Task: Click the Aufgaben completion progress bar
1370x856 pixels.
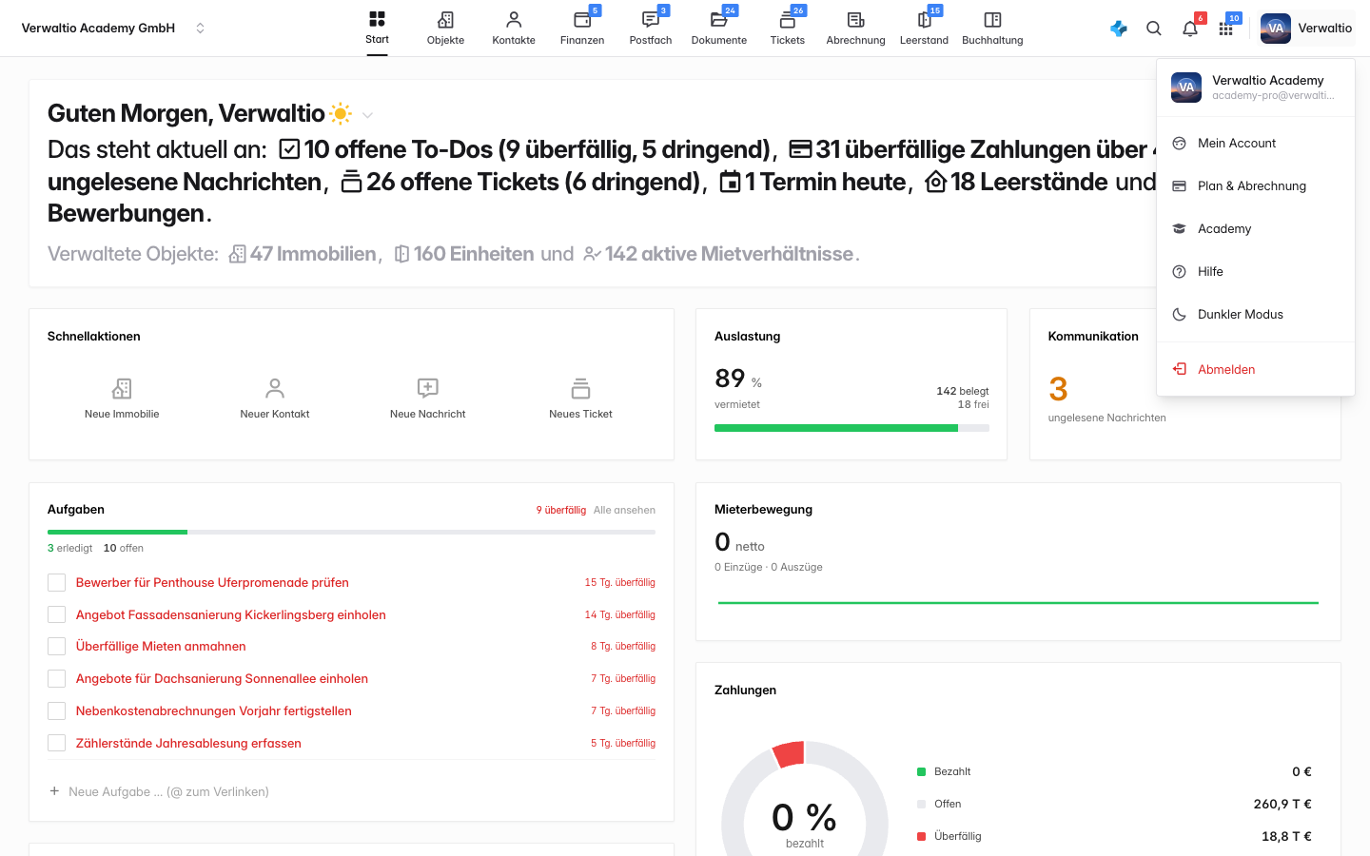Action: [x=351, y=532]
